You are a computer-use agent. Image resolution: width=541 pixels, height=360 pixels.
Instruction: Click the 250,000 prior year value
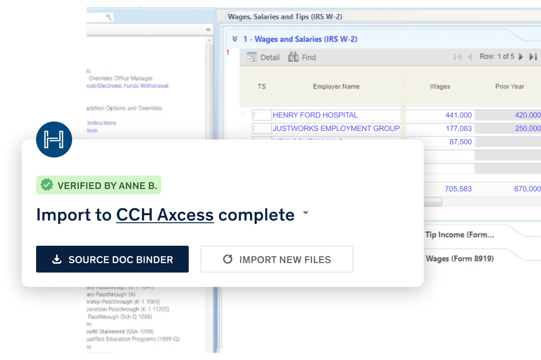pyautogui.click(x=527, y=129)
